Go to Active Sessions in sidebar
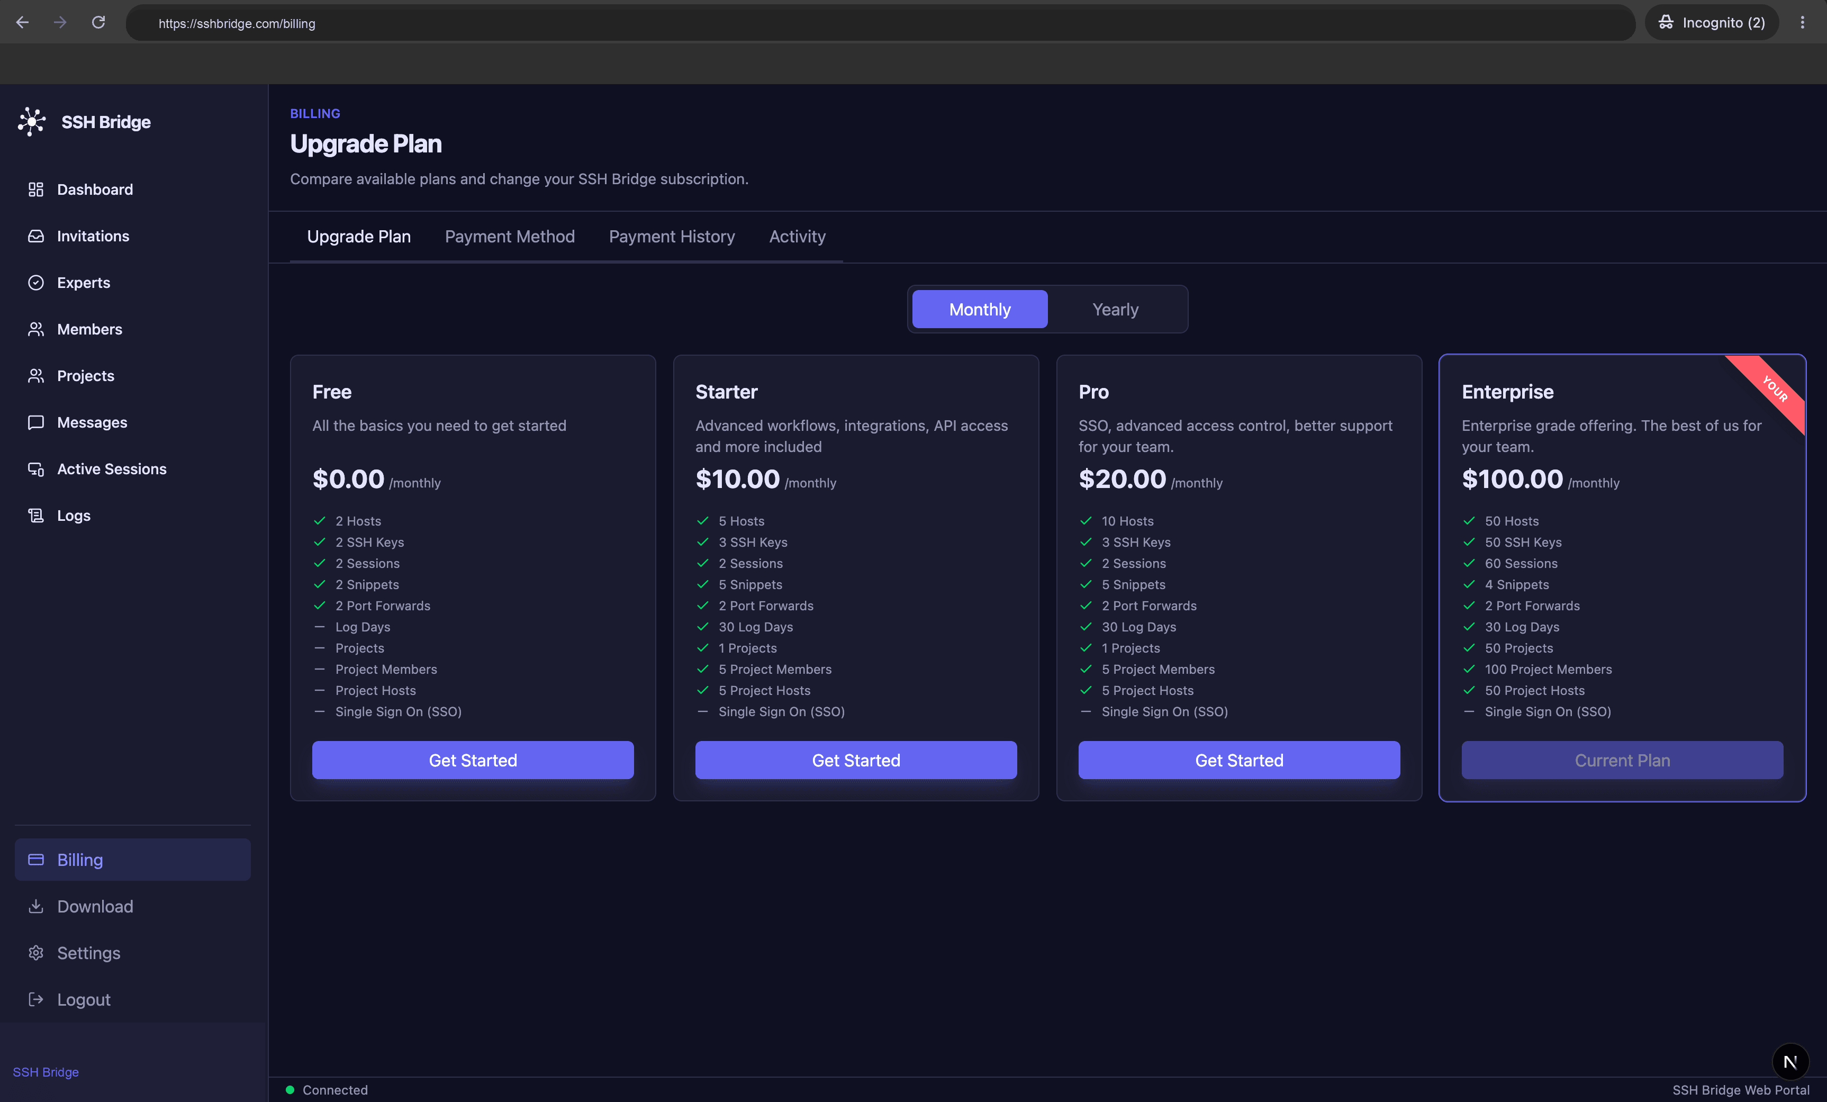 pyautogui.click(x=133, y=469)
